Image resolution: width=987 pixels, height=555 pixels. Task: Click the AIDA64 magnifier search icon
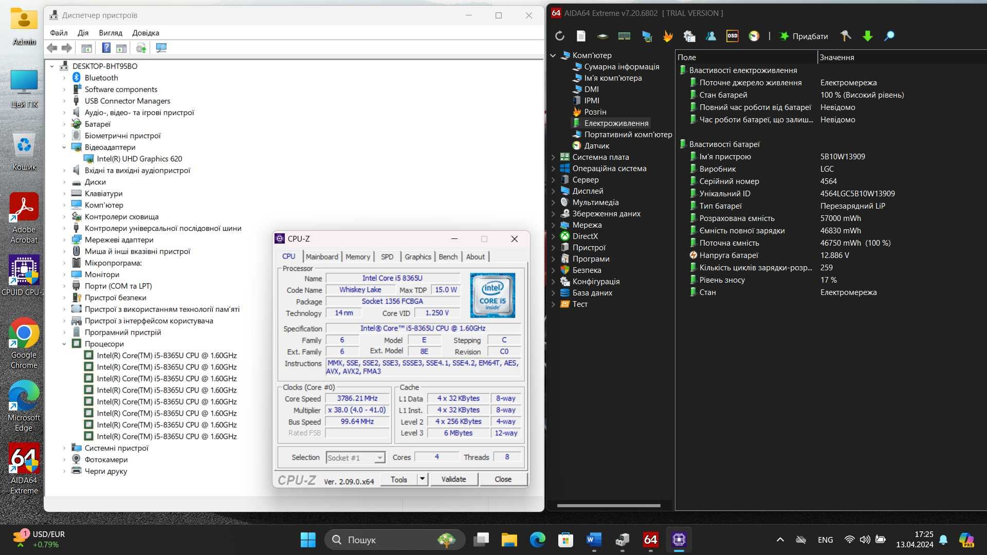pyautogui.click(x=889, y=36)
